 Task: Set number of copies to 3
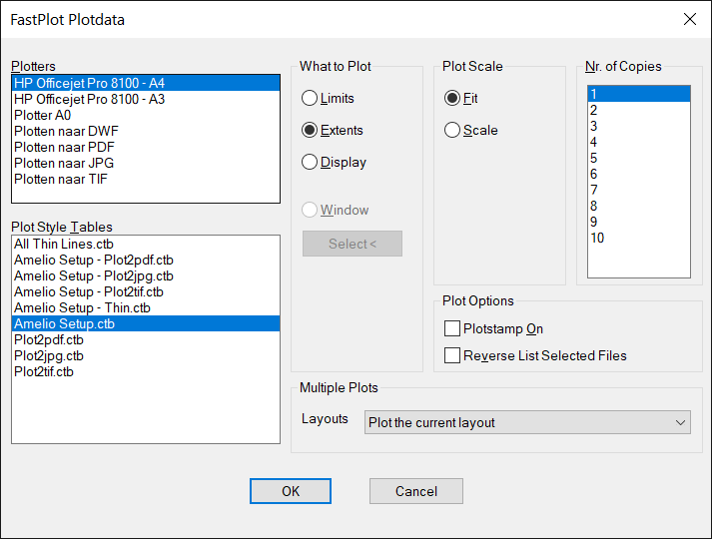pyautogui.click(x=638, y=126)
